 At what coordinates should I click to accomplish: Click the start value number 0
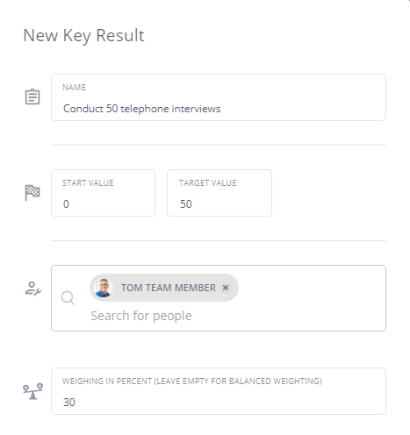point(66,204)
